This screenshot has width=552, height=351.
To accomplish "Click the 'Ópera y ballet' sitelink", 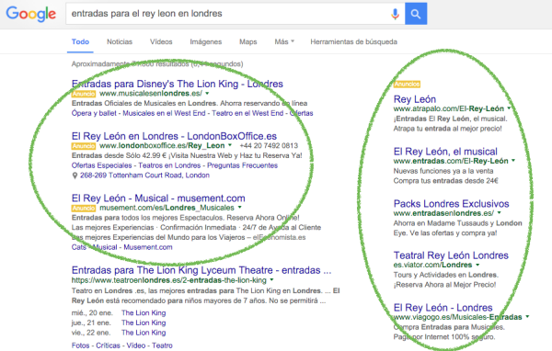I will (94, 113).
